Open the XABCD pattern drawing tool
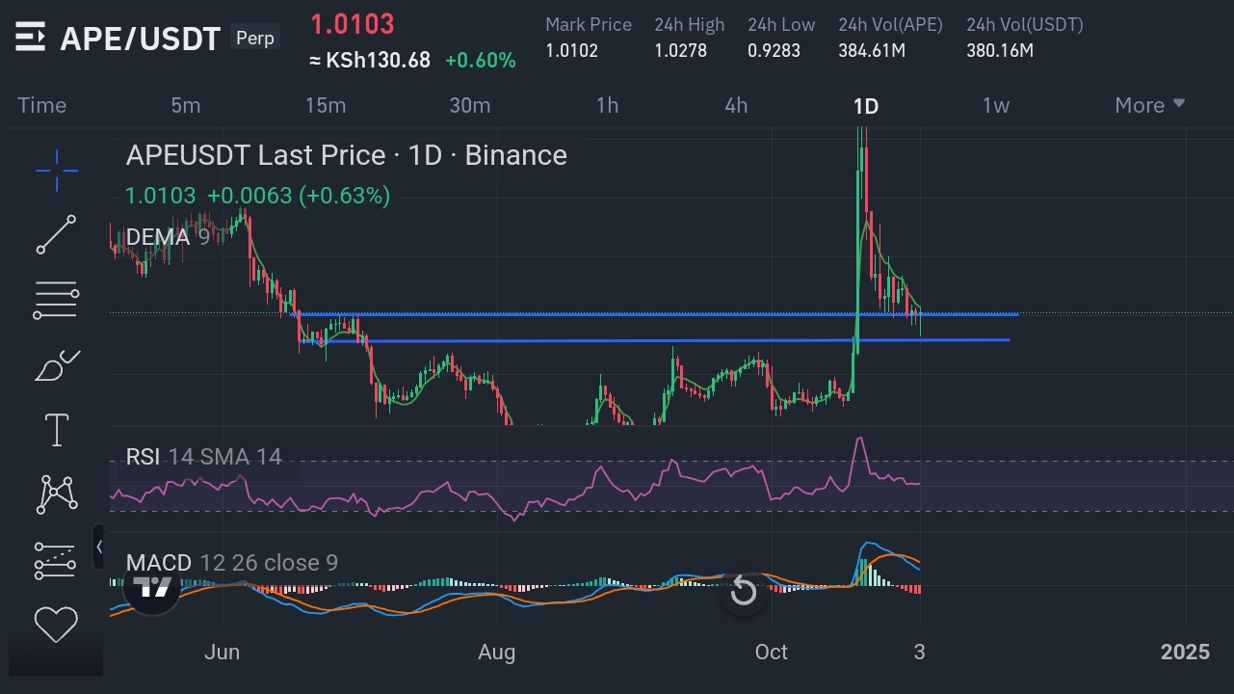This screenshot has width=1234, height=694. click(x=55, y=494)
